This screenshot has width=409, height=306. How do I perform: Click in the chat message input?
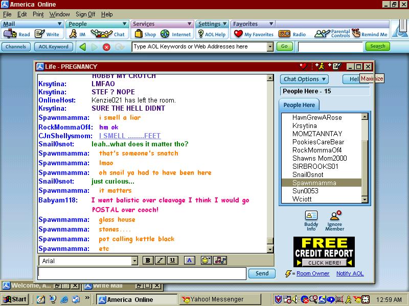tap(142, 273)
